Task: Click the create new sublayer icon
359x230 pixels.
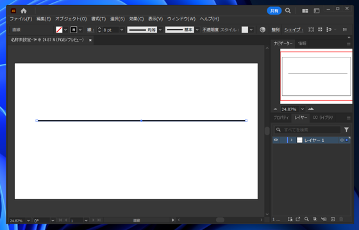Action: point(324,219)
